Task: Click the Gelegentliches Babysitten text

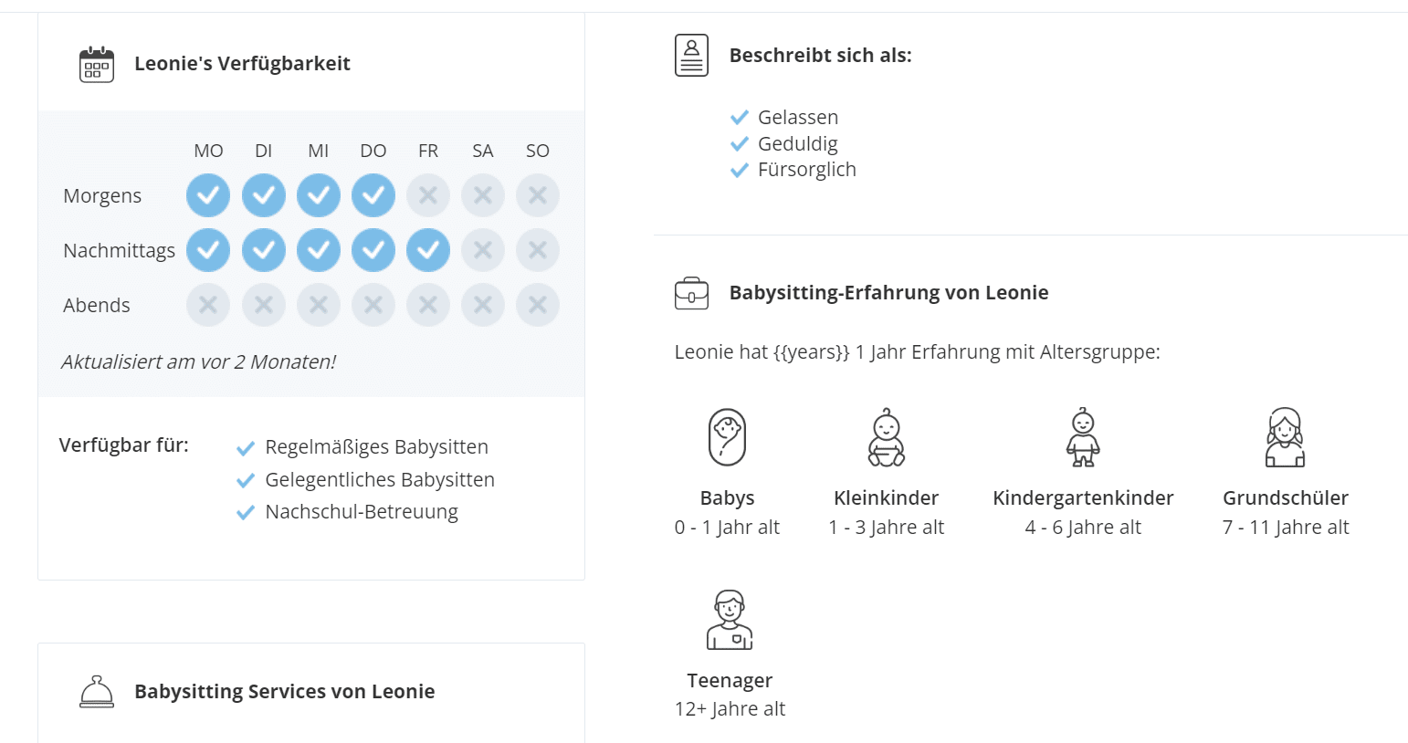Action: click(380, 480)
